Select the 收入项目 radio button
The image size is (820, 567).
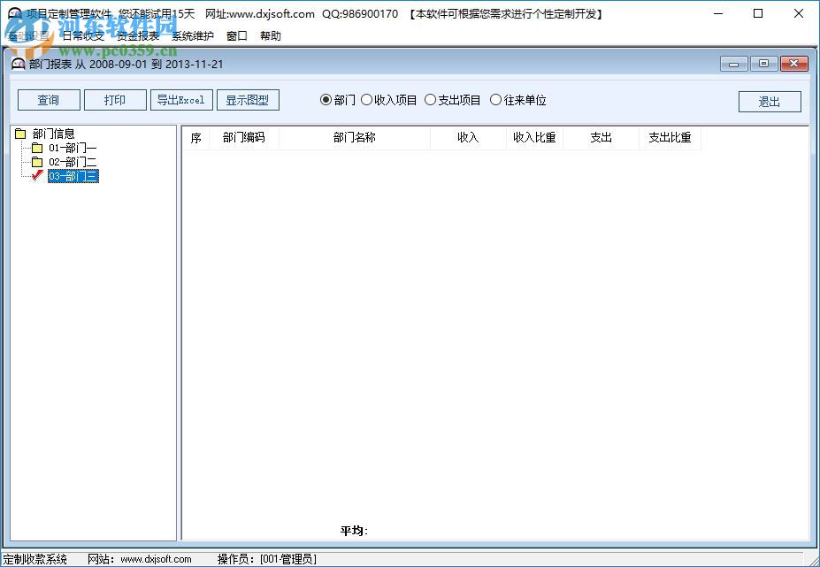click(x=366, y=100)
